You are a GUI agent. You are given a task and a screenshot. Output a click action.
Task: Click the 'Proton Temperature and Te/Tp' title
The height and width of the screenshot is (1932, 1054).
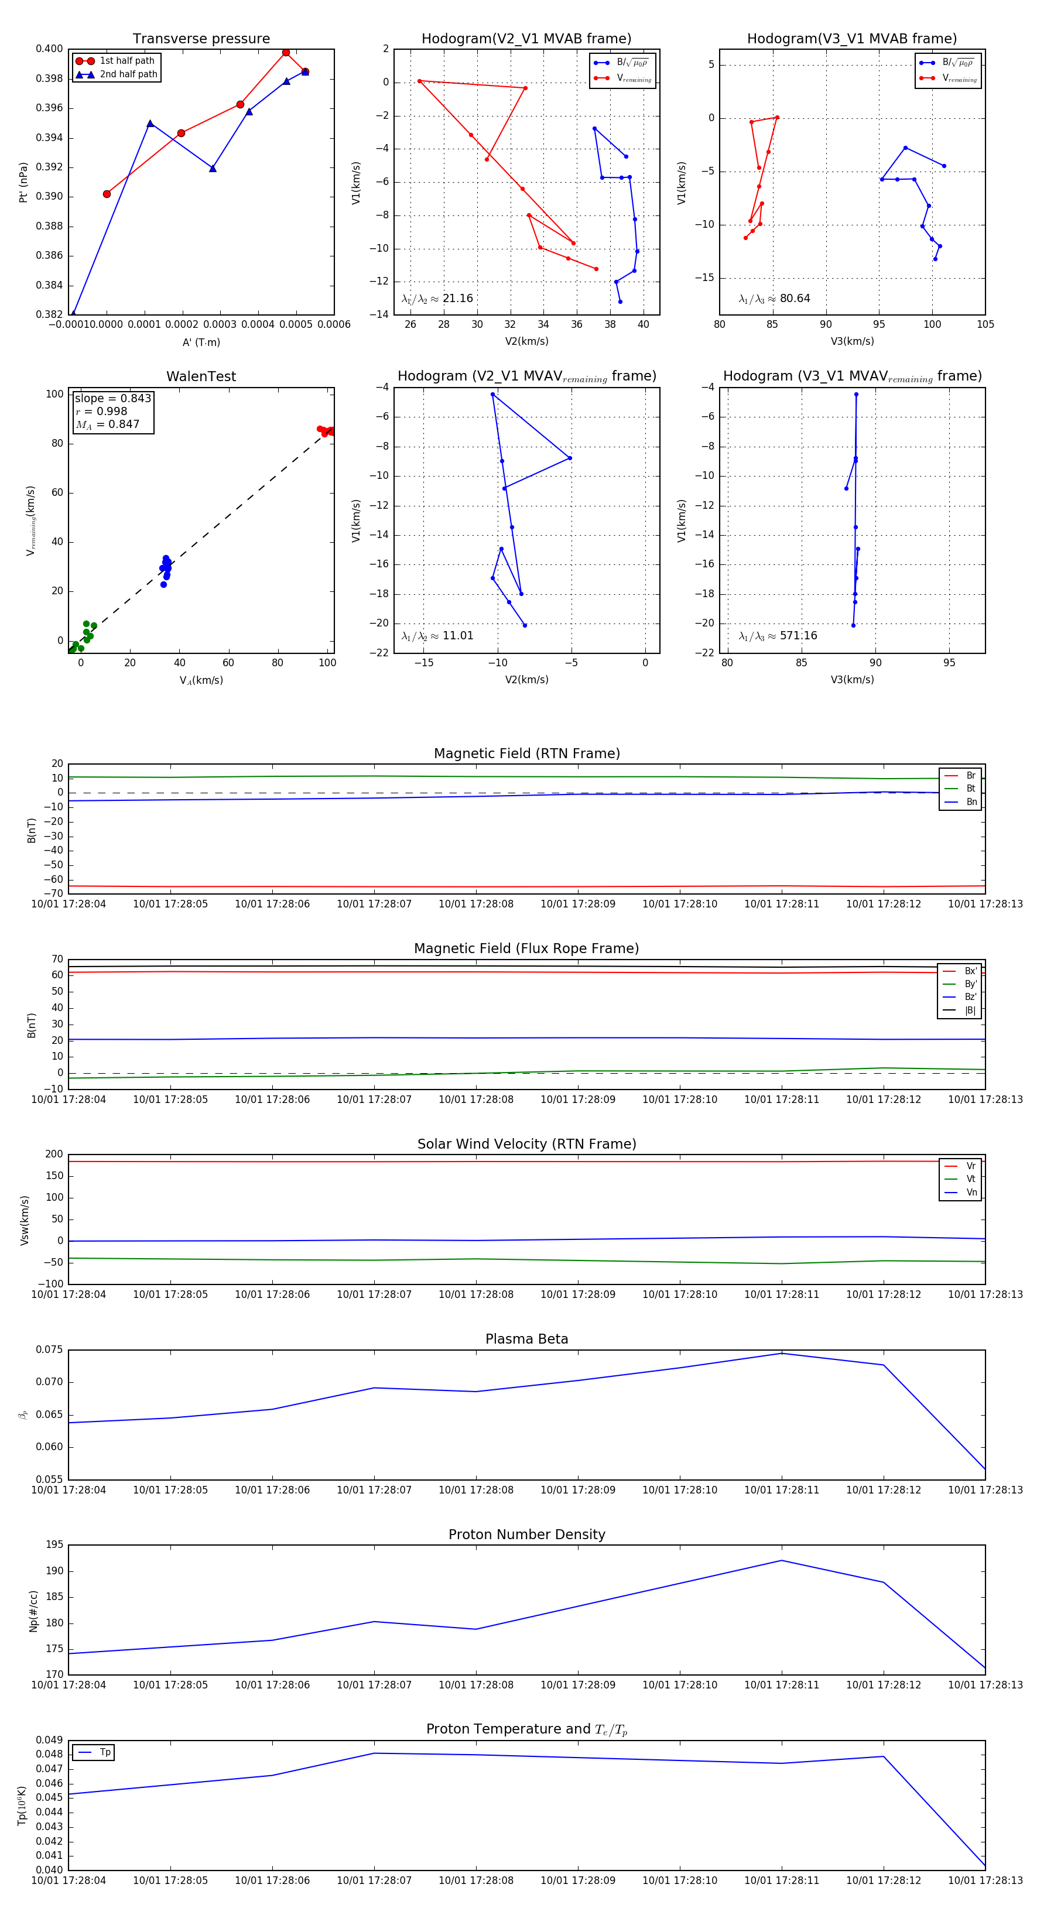click(526, 1729)
